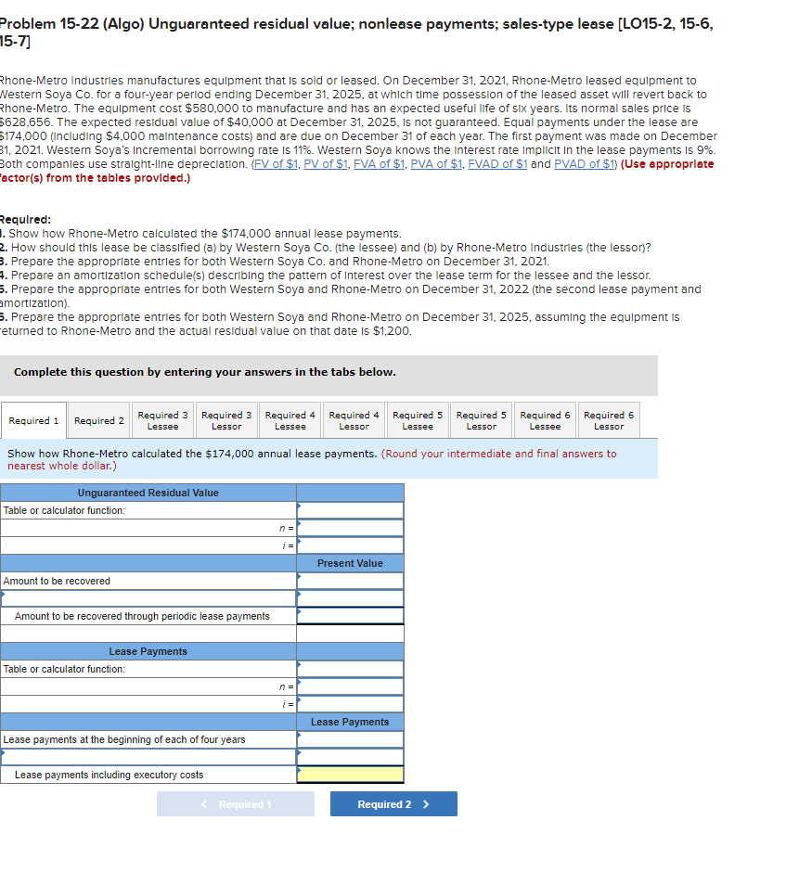Click the 'Required:' heading text
The image size is (799, 872).
pyautogui.click(x=26, y=220)
